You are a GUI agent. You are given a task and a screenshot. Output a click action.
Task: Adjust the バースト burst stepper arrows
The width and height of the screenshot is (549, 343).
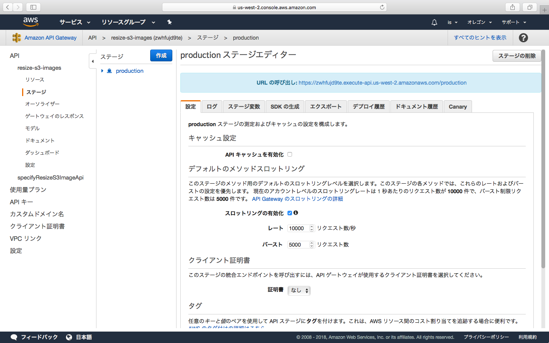[311, 245]
